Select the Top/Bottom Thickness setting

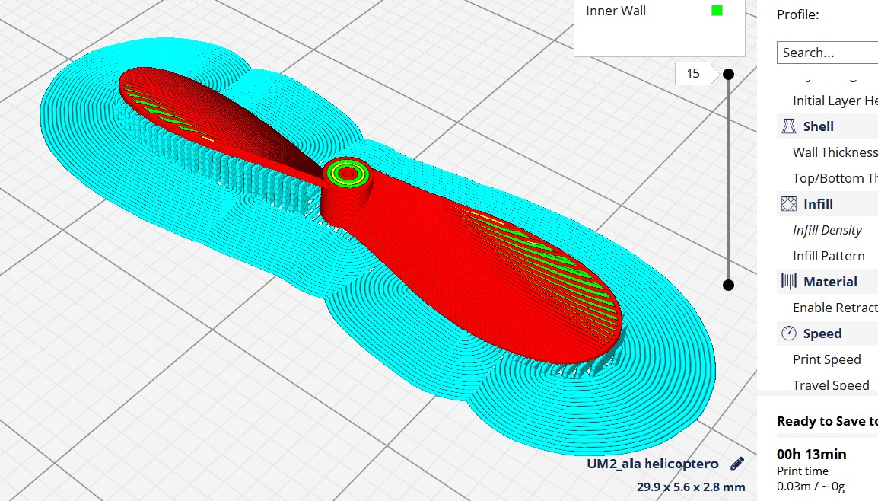tap(835, 178)
